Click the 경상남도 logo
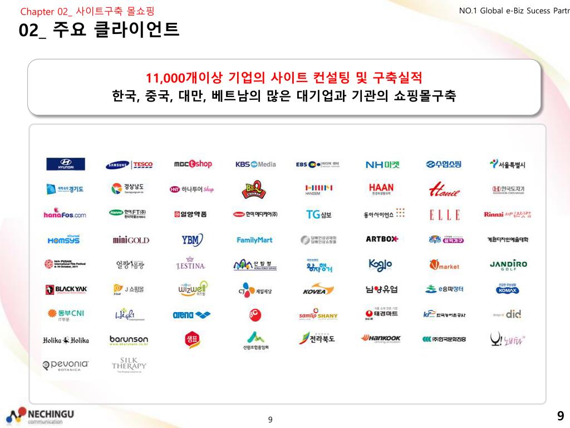570x428 pixels. pos(127,188)
